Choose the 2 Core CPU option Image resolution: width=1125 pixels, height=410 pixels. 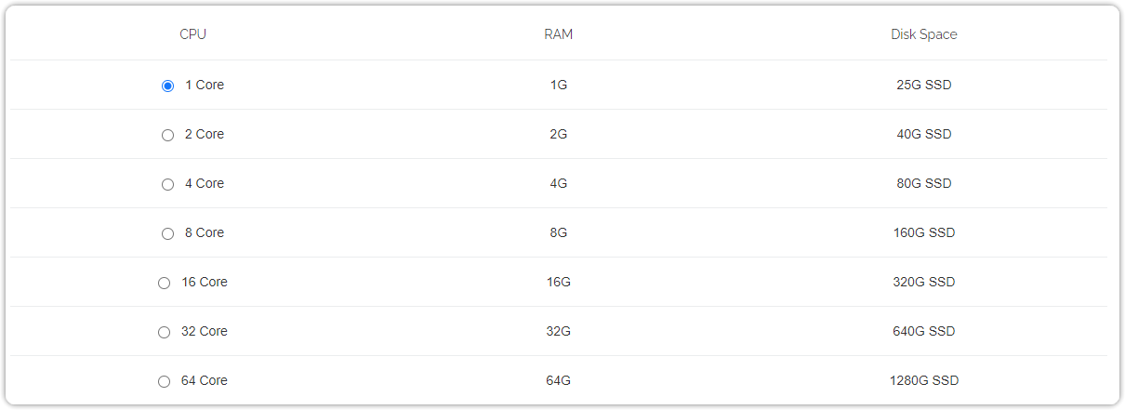(168, 135)
